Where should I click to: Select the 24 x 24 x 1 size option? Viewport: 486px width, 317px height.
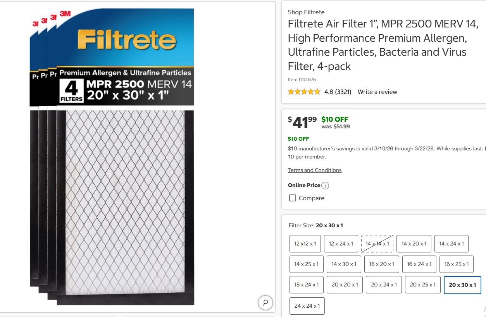coord(307,306)
